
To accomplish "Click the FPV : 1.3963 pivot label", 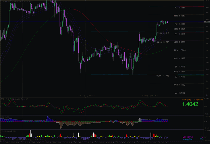I will coord(180,50).
